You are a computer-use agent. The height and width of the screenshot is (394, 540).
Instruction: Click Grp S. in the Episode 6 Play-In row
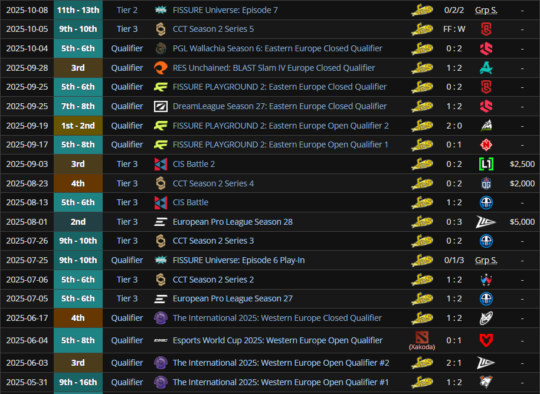[x=486, y=260]
